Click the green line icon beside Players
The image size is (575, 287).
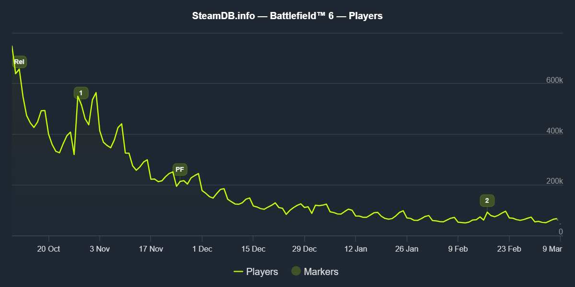[238, 272]
